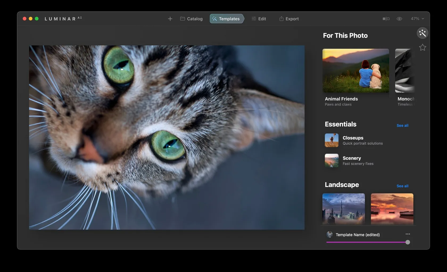This screenshot has width=447, height=272.
Task: Open the Catalog tab
Action: (191, 19)
